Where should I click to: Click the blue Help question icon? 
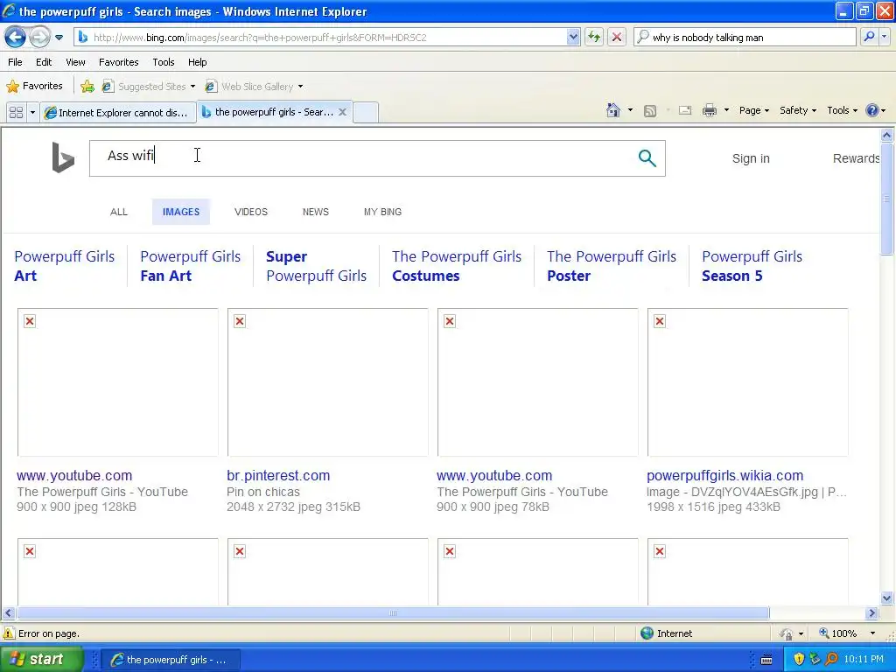click(x=872, y=110)
